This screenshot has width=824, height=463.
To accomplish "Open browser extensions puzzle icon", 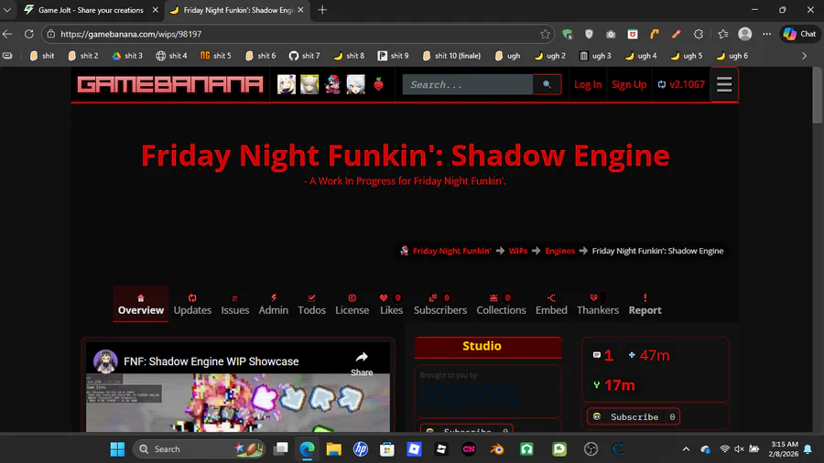I will [x=699, y=34].
